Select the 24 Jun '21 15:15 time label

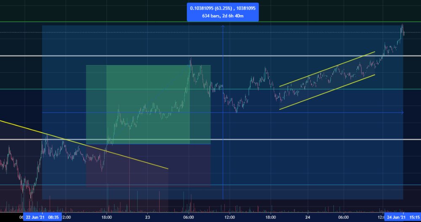coord(403,217)
